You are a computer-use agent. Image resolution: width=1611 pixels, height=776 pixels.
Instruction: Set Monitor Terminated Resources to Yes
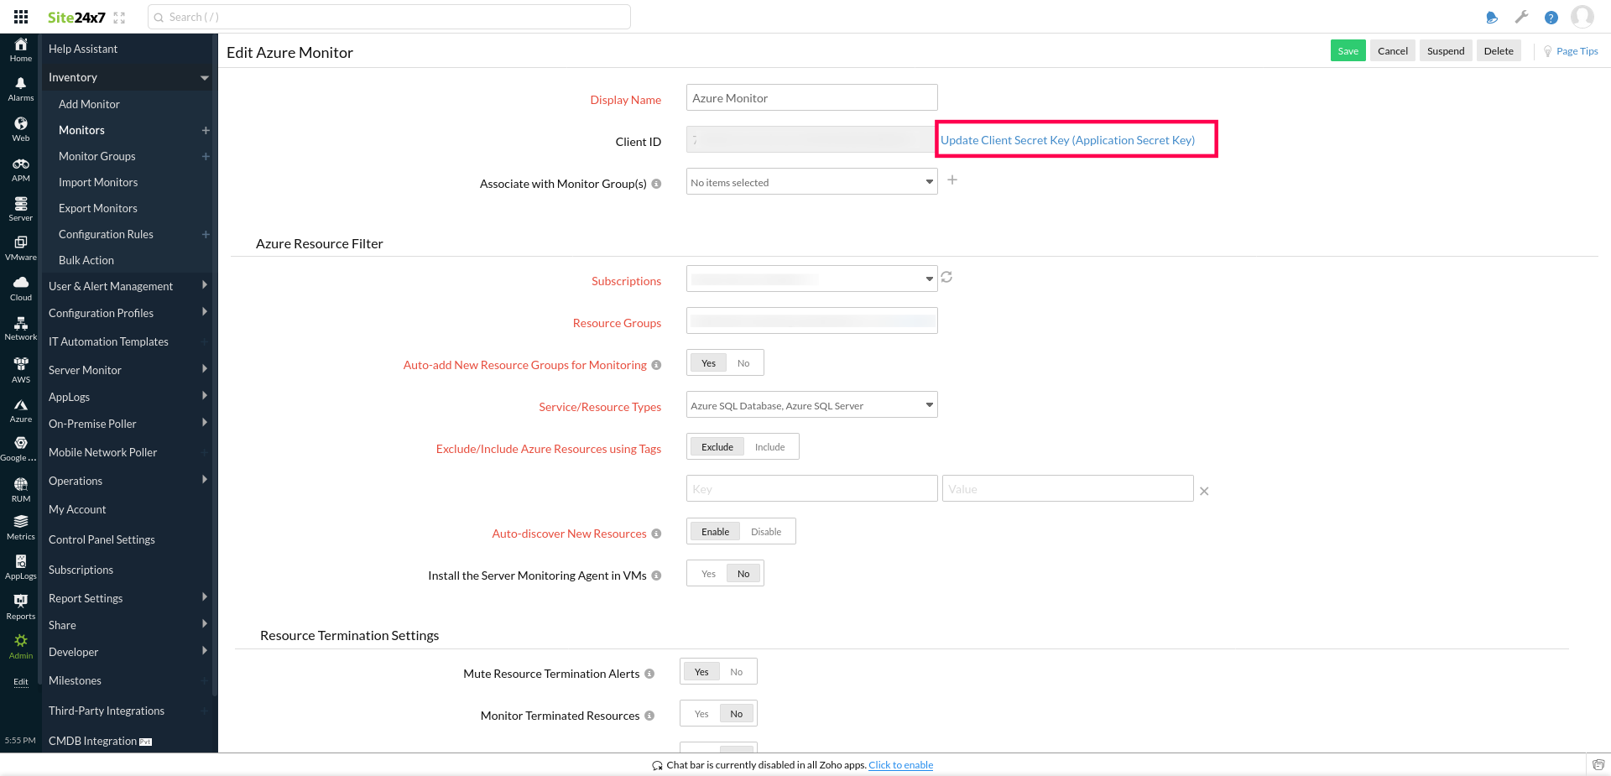[701, 714]
